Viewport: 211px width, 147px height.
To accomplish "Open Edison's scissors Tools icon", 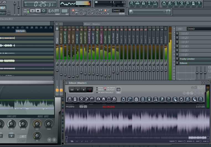I will tap(81, 100).
